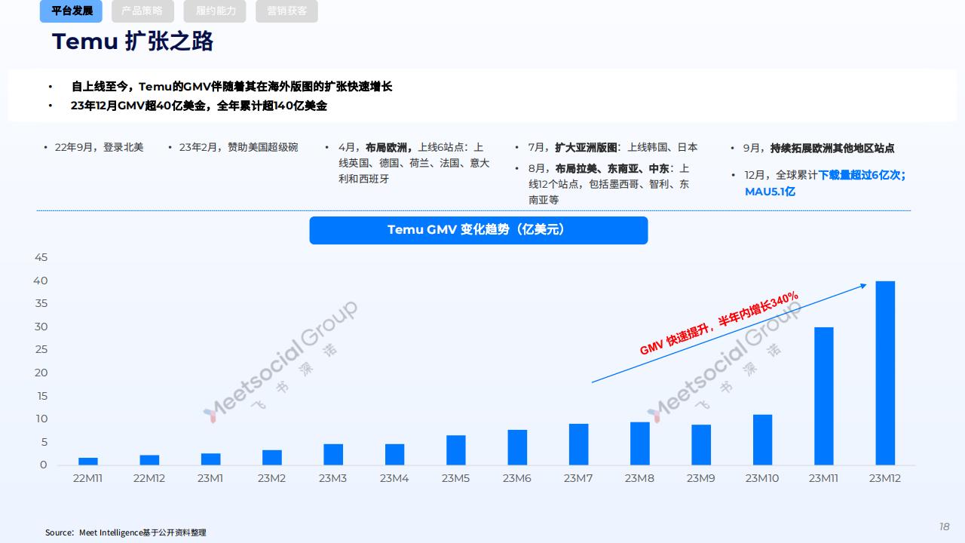Click the 23年12月GMV超40亿美金 summary line
This screenshot has width=965, height=543.
[199, 106]
